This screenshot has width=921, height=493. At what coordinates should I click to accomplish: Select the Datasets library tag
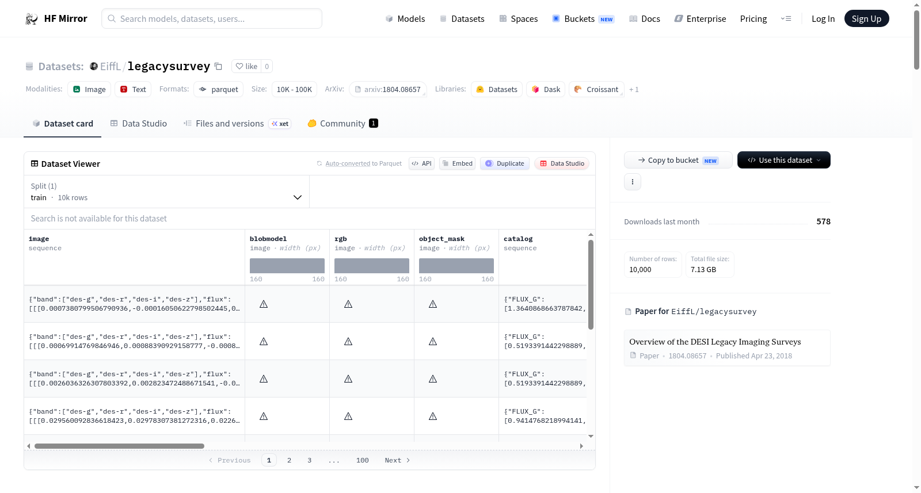tap(497, 89)
